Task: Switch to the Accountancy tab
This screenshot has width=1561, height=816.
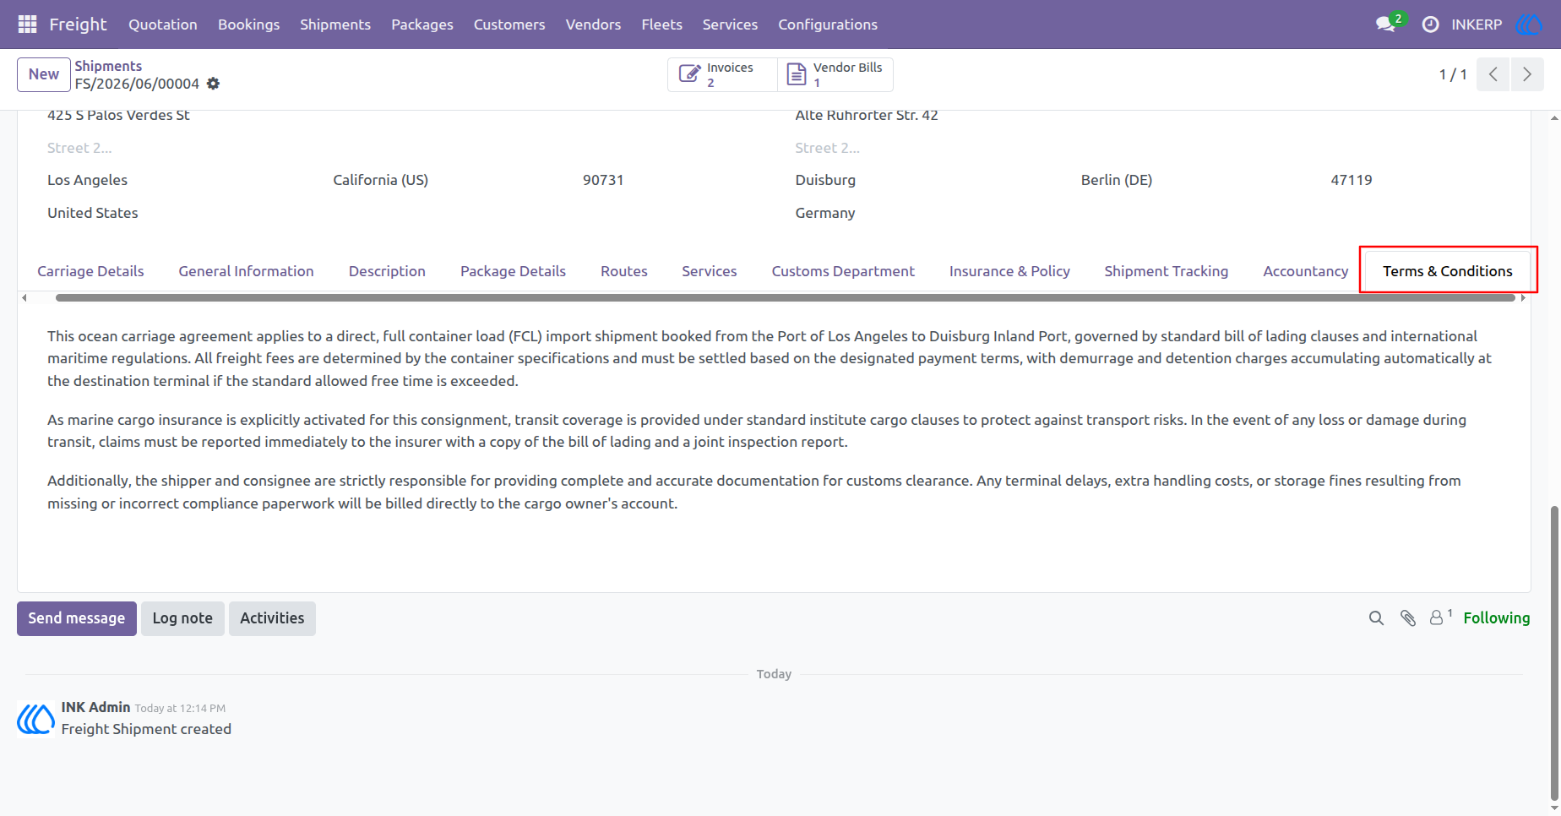Action: pos(1306,271)
